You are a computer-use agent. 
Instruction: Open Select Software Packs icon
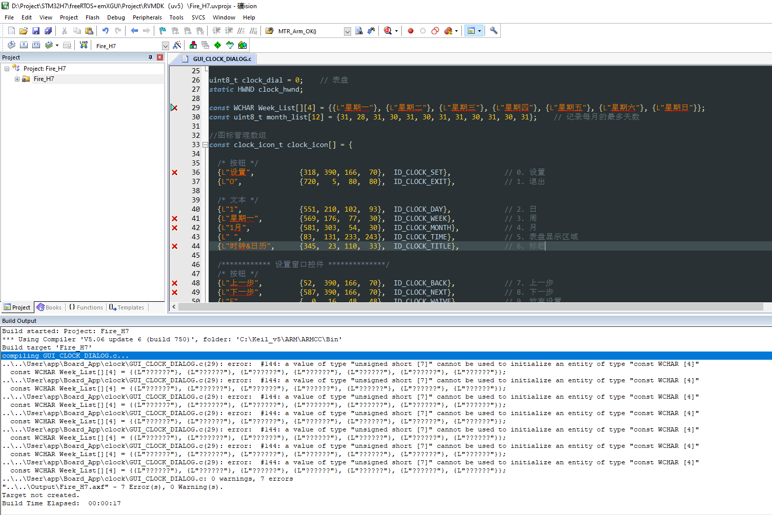[230, 45]
